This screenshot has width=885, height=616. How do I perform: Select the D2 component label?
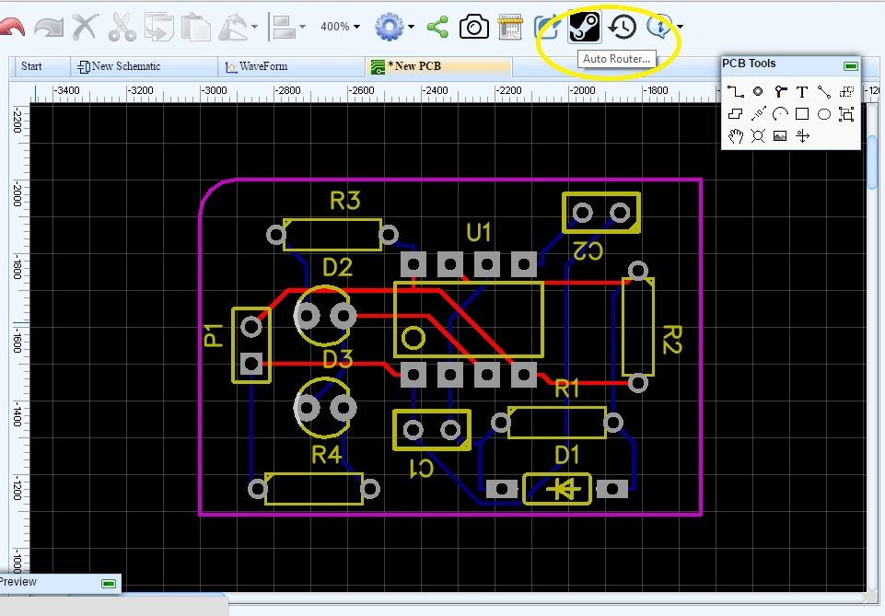(338, 267)
